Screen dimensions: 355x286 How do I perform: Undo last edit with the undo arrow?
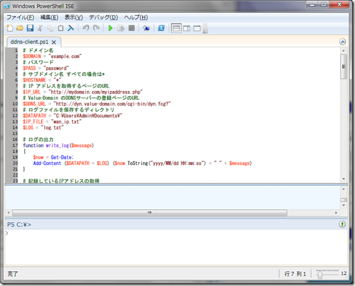[x=86, y=28]
